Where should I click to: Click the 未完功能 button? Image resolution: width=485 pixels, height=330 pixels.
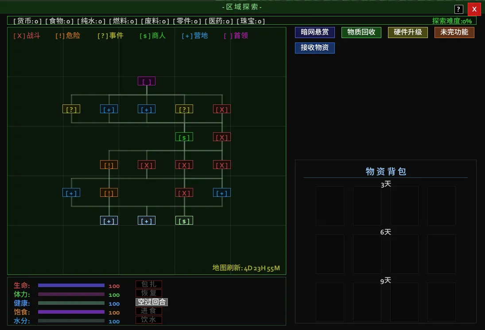pos(454,32)
